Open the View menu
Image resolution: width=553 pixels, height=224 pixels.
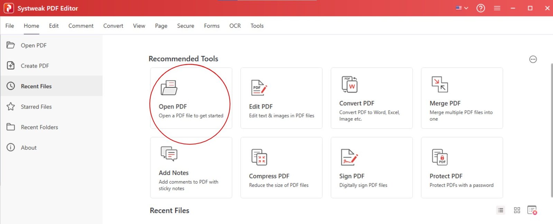click(139, 26)
